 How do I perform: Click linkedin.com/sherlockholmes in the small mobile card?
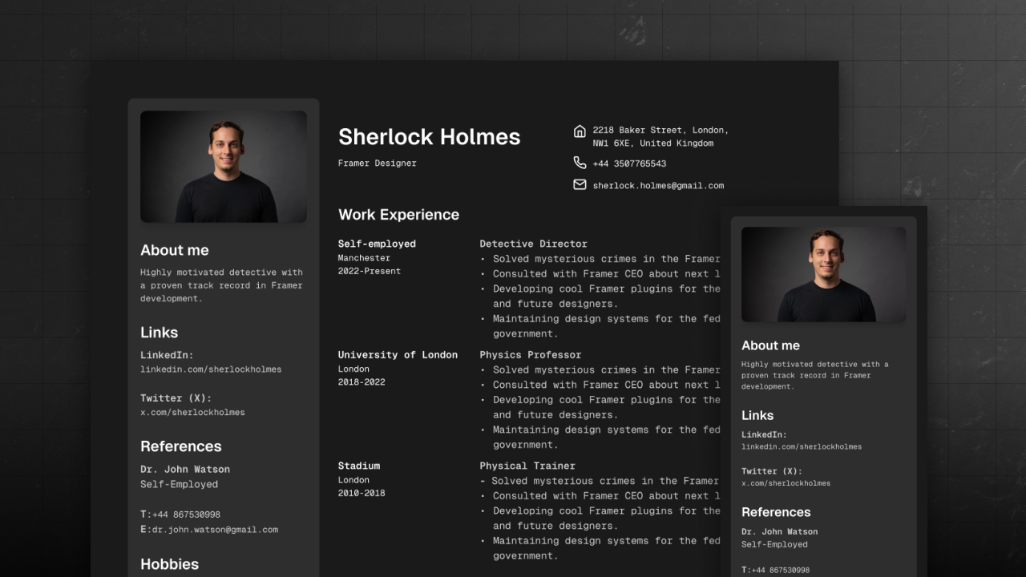(801, 446)
